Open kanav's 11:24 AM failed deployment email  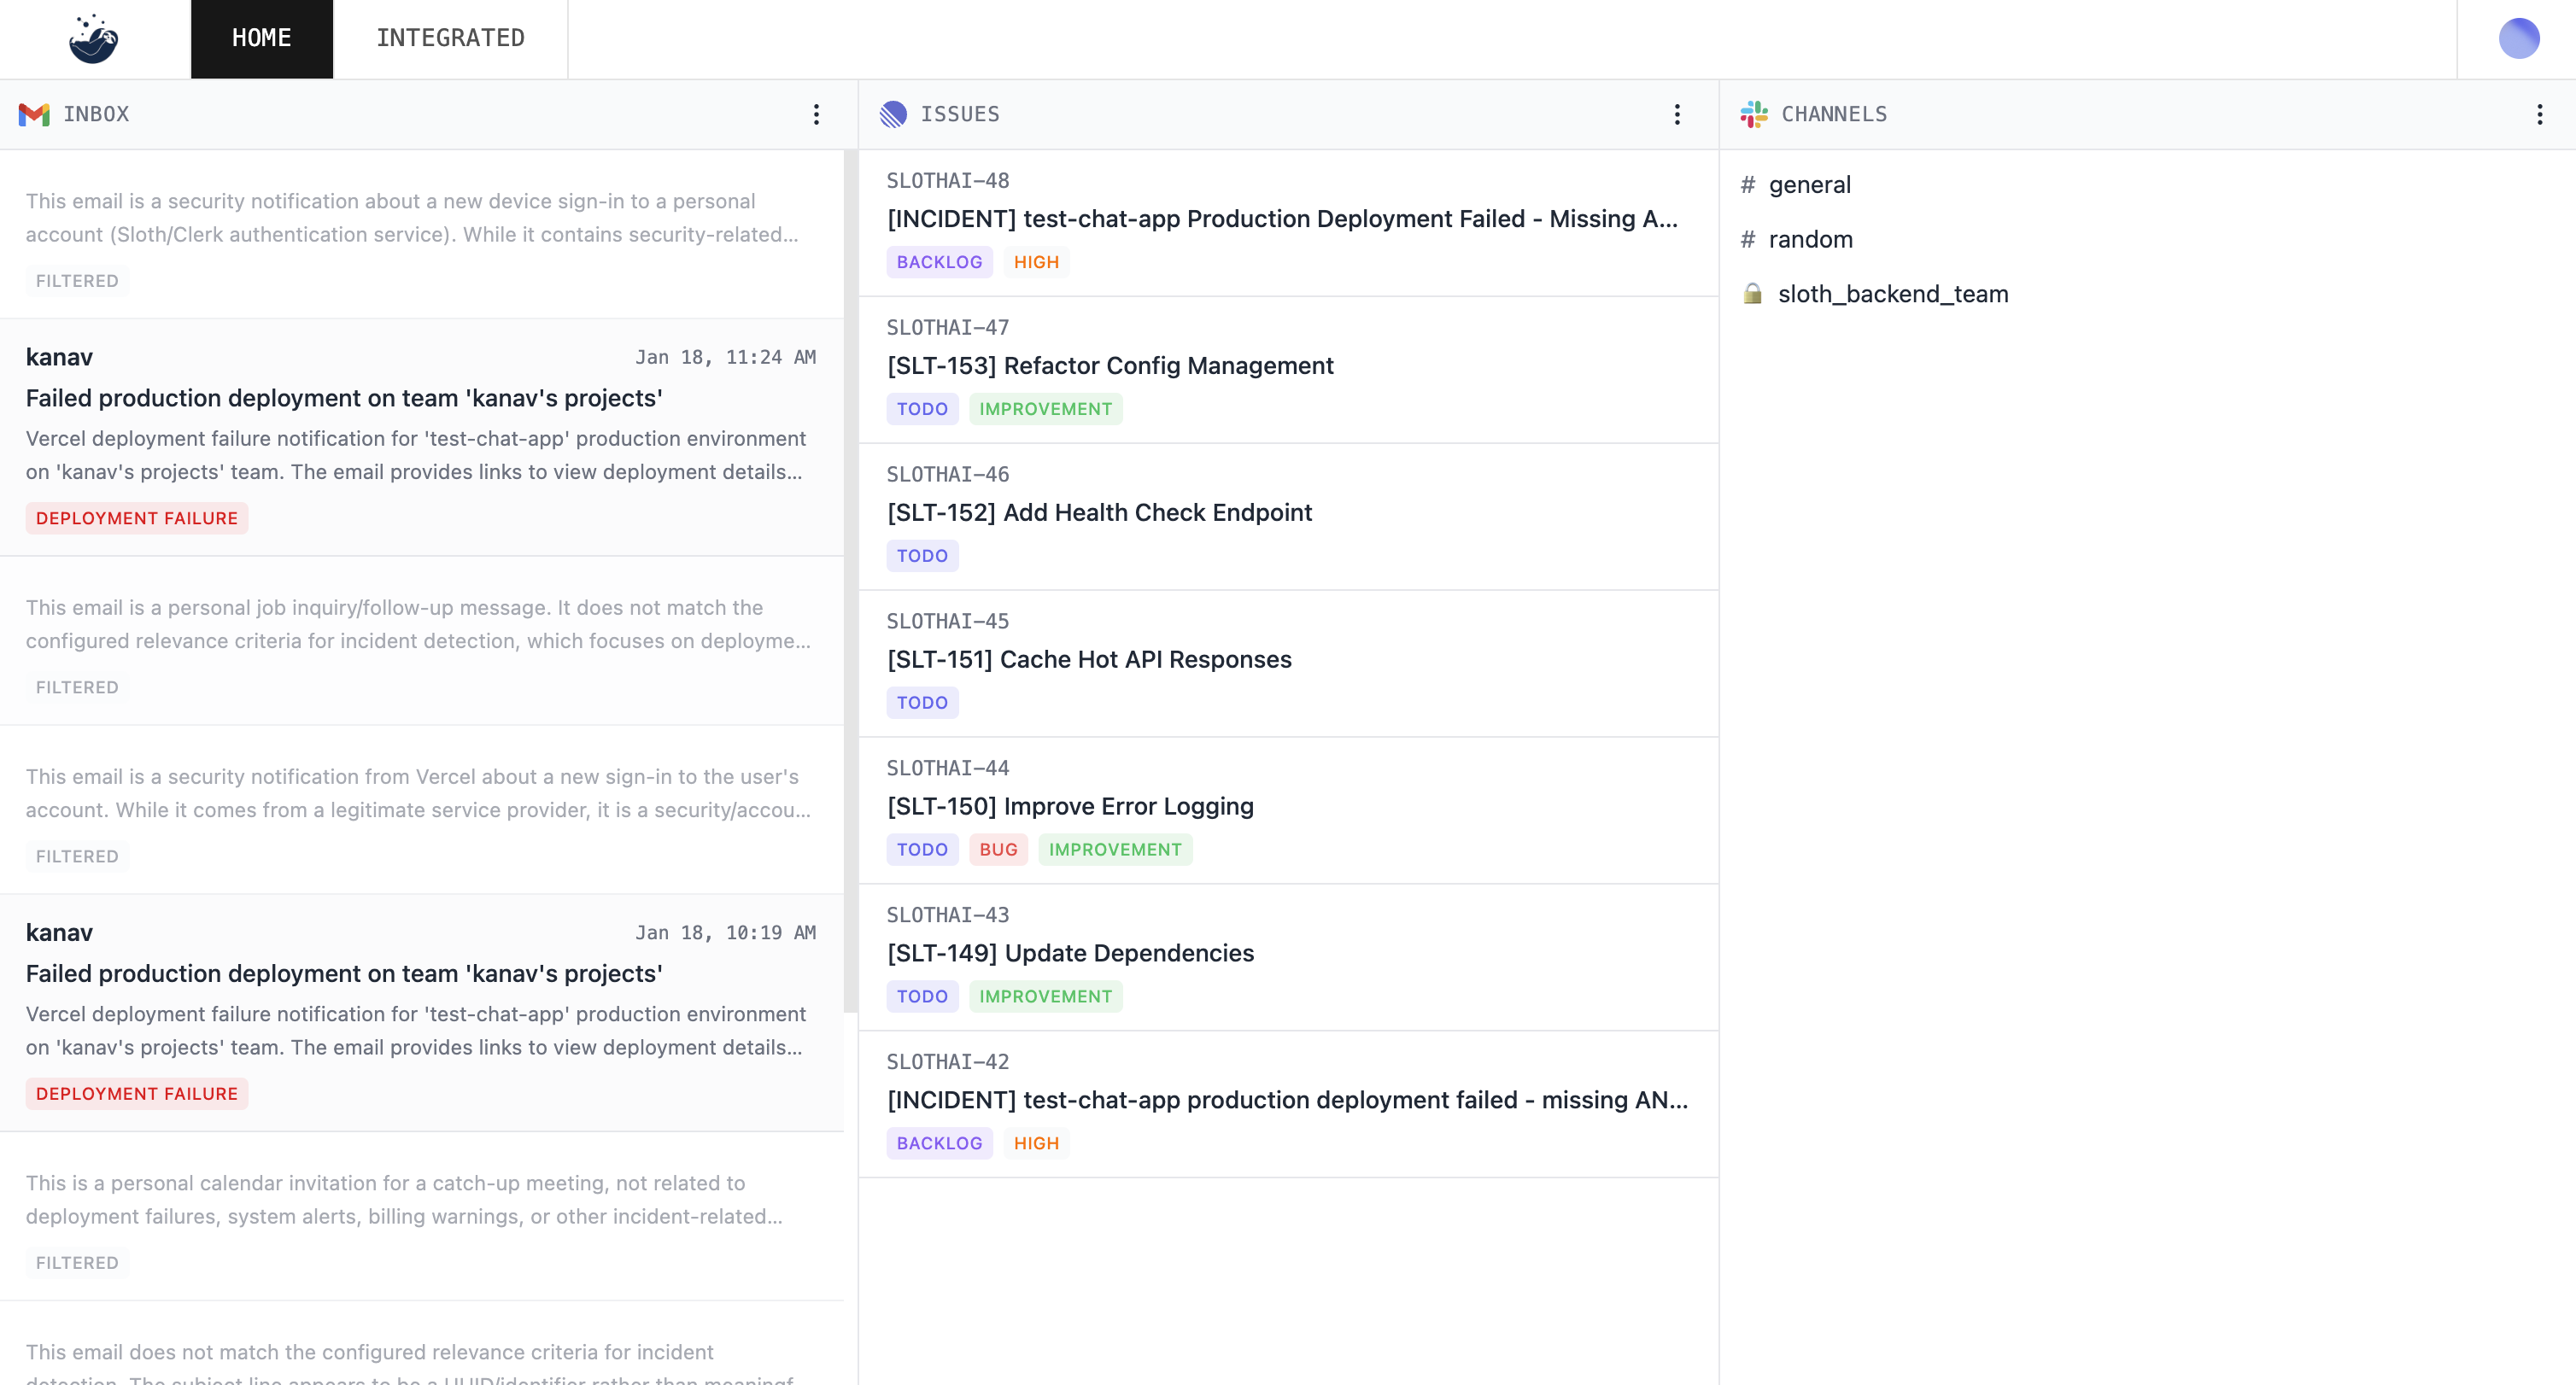(x=344, y=398)
